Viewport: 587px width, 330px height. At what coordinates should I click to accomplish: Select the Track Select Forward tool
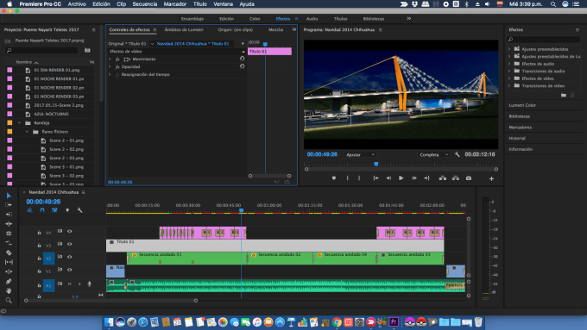click(x=9, y=205)
